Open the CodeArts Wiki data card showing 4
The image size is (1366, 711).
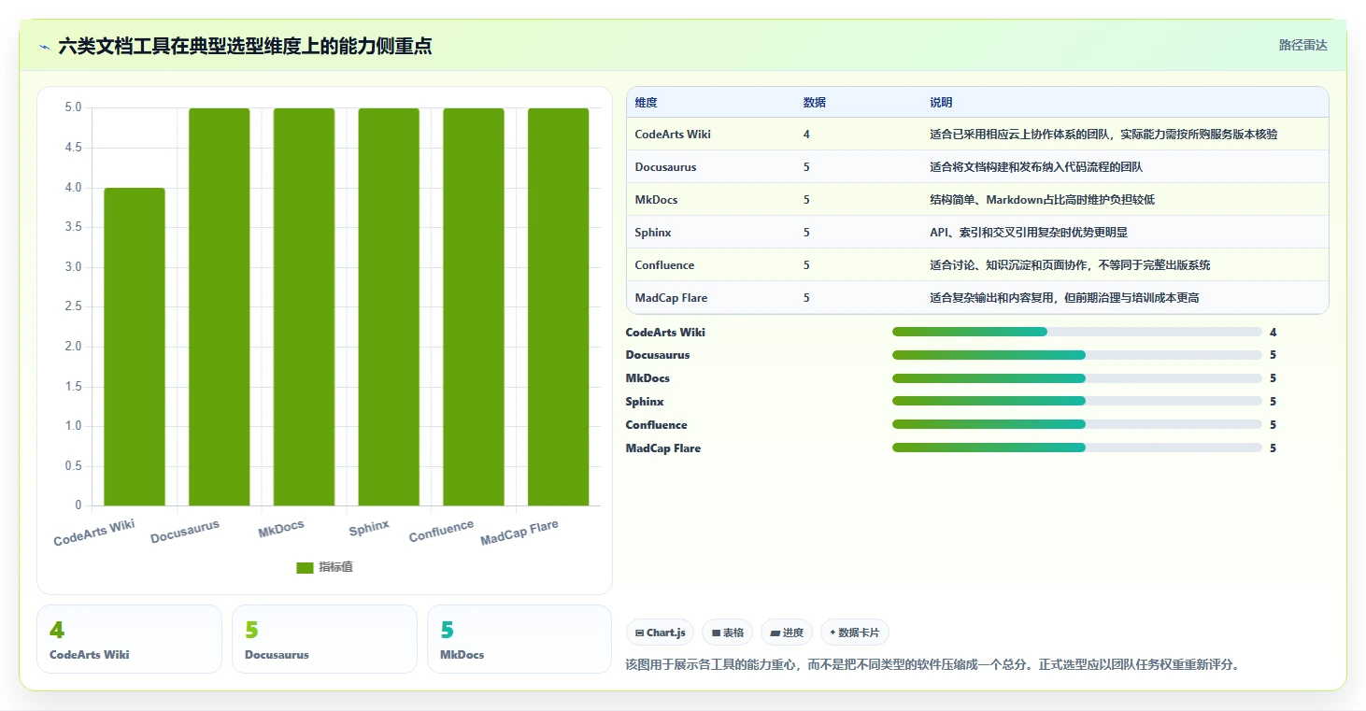tap(130, 639)
